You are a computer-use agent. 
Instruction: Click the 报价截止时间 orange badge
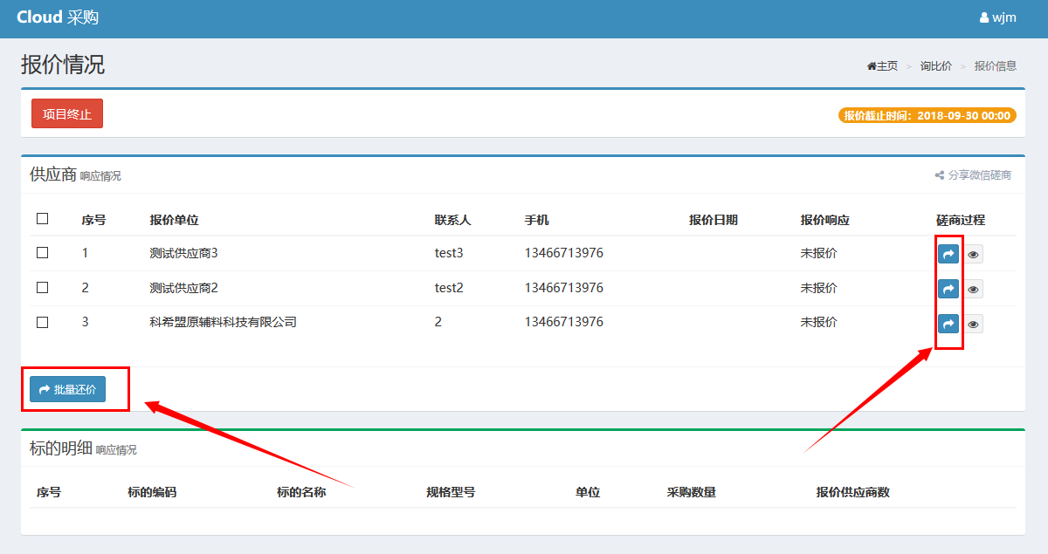coord(927,115)
